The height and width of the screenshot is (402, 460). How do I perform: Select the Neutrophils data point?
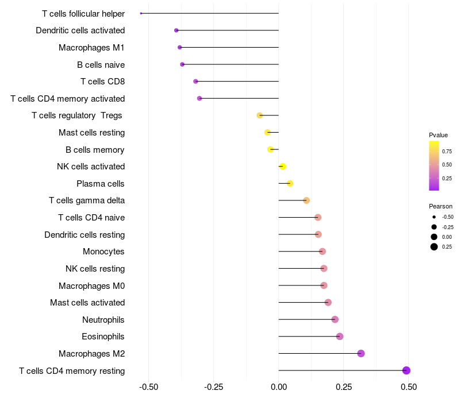(x=335, y=319)
